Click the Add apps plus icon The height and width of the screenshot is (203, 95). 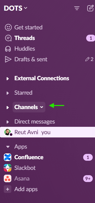coord(8,189)
